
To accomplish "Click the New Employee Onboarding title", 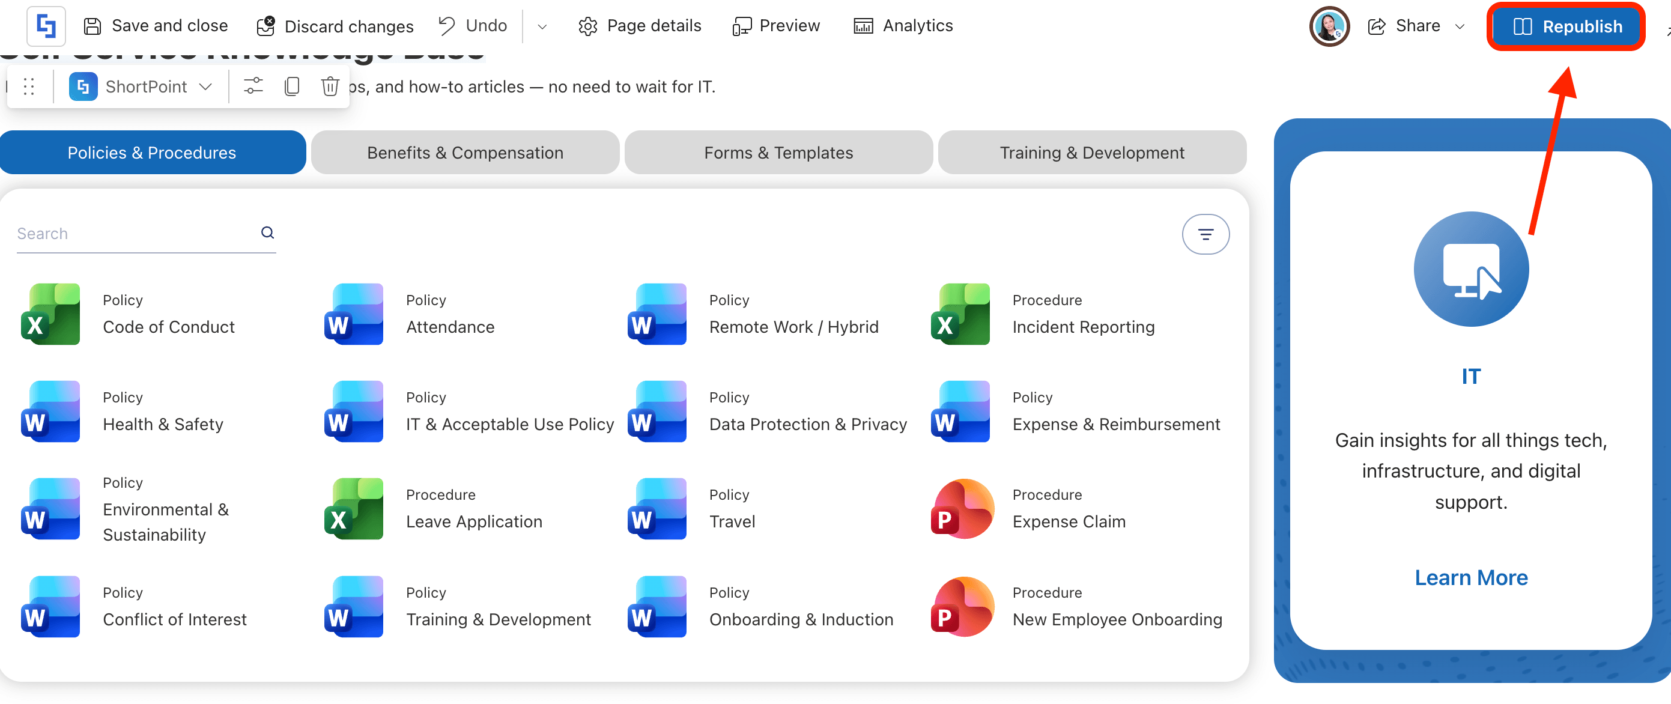I will 1117,620.
